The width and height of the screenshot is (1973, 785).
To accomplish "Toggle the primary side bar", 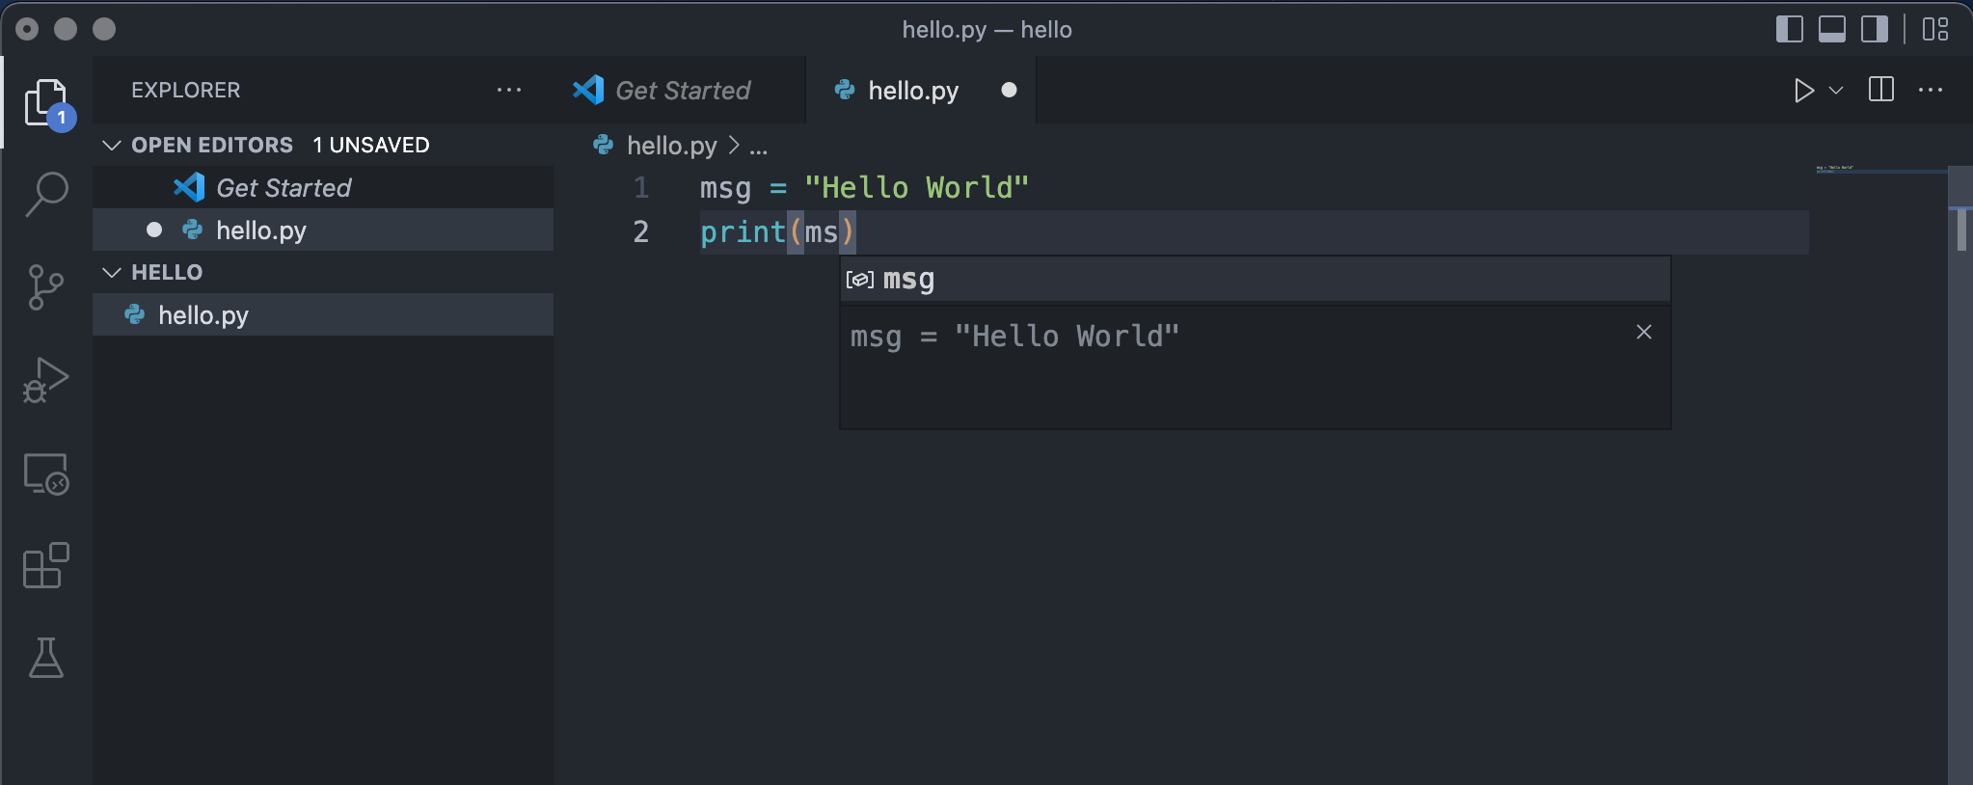I will tap(1790, 29).
